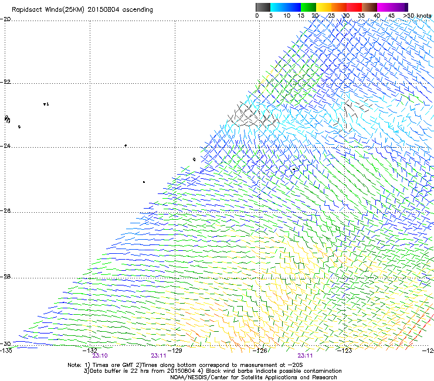This screenshot has height=381, width=434.
Task: Click the legend label '25'
Action: [331, 16]
